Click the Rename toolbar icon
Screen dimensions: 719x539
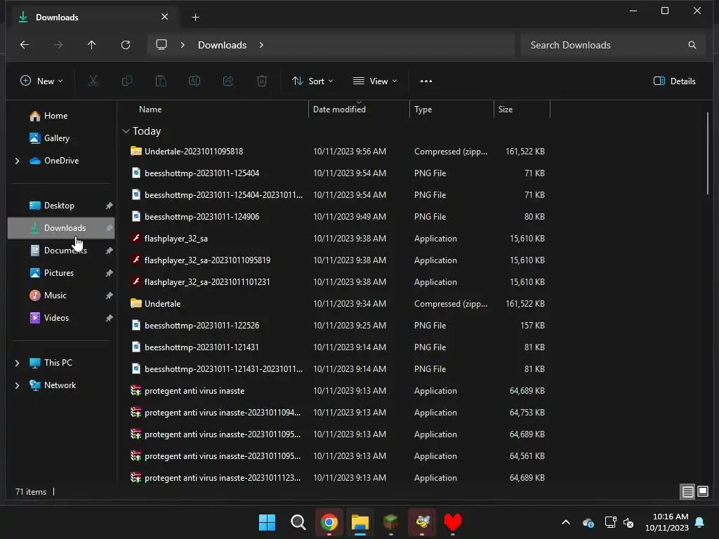(194, 81)
